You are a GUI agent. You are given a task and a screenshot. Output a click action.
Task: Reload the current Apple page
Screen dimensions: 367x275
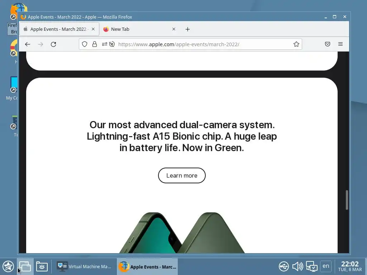point(53,44)
